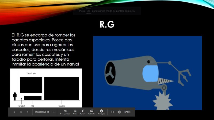Screen dimensions: 214x120
Task: Open Consejos tips info
Action: (101, 112)
